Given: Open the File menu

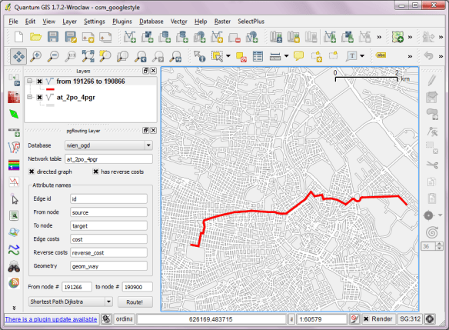Looking at the screenshot, I should click(13, 22).
